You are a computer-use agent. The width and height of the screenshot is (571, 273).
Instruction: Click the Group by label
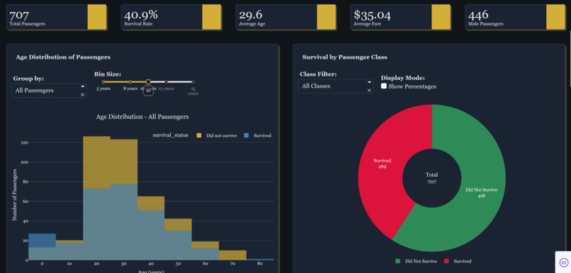28,79
